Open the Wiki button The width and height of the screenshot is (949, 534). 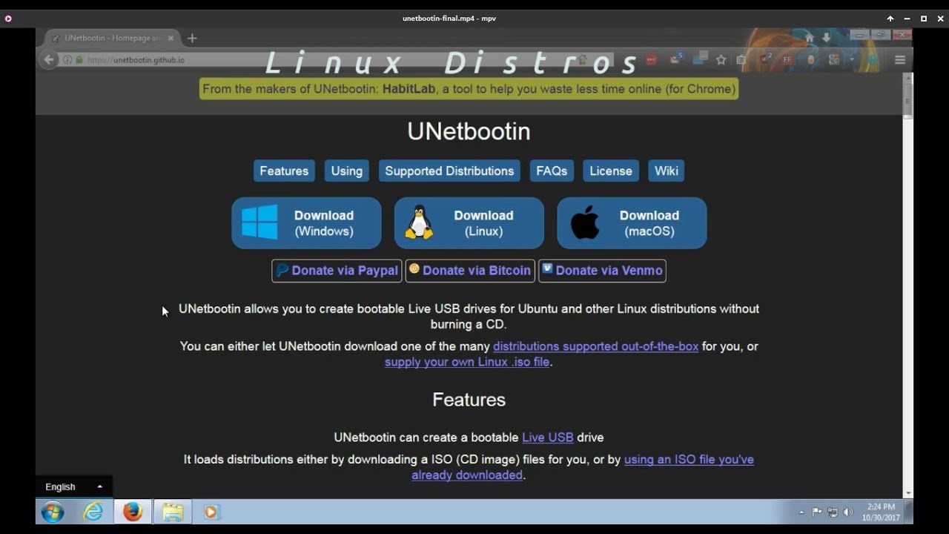pyautogui.click(x=666, y=171)
